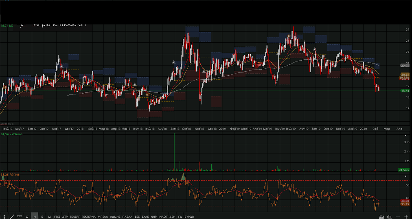Viewport: 412px width, 219px height.
Task: Zoom in with the plus icon
Action: coord(406,217)
